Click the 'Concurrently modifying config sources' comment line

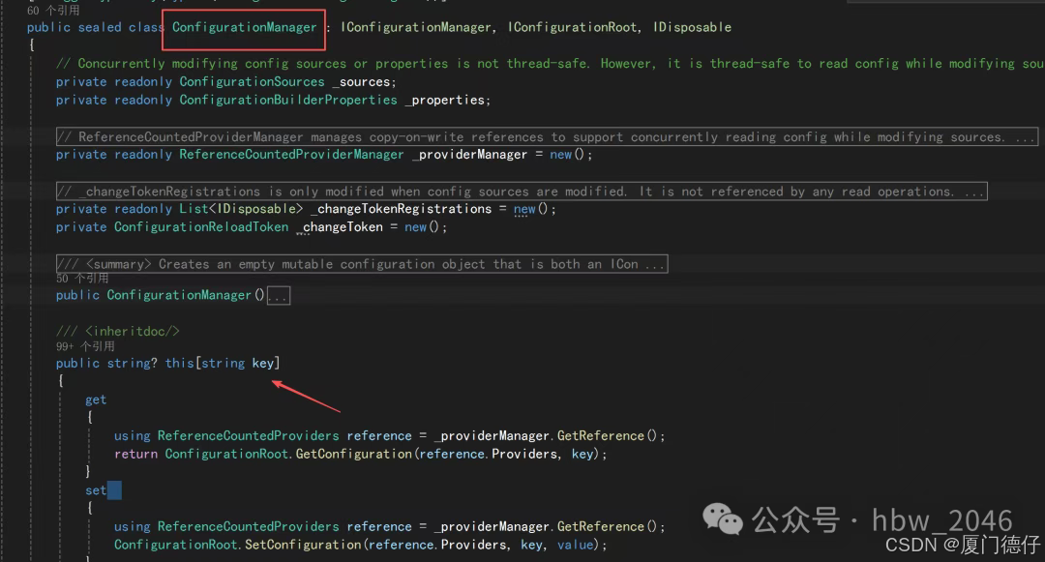[550, 64]
